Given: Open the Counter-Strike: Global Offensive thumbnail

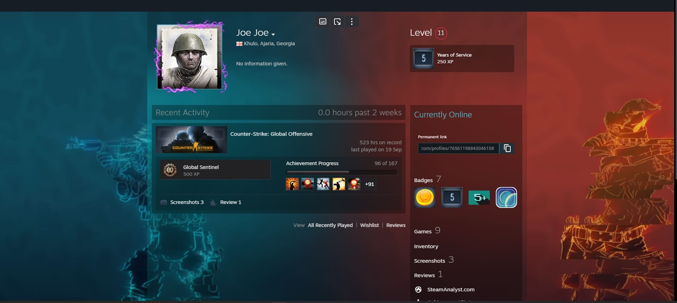Looking at the screenshot, I should coord(191,140).
